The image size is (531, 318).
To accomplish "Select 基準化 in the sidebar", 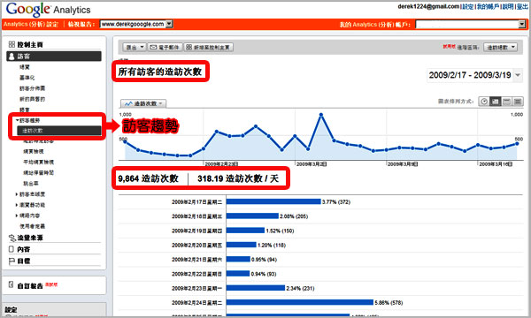I will coord(27,78).
